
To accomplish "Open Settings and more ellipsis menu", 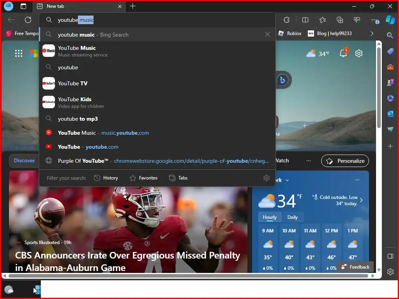I will [374, 20].
